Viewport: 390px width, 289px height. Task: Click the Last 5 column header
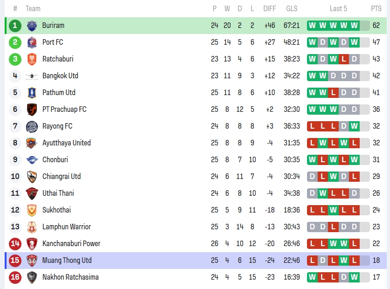click(x=338, y=8)
